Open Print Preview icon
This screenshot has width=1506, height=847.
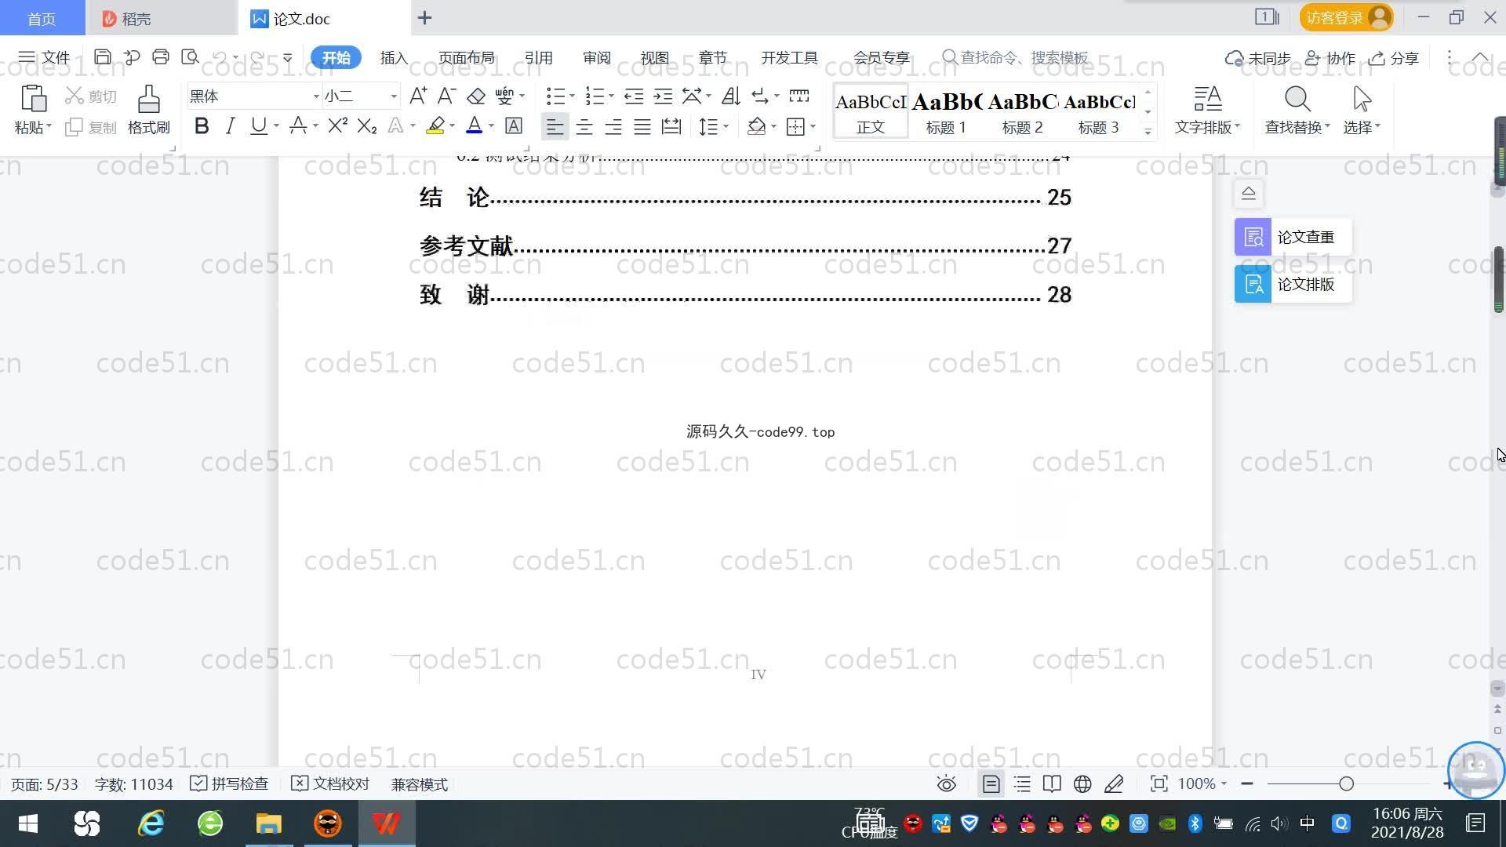click(x=190, y=57)
